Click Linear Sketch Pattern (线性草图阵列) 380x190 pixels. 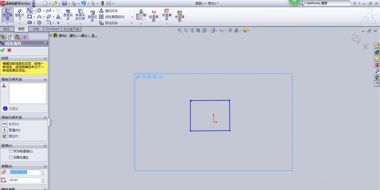(112, 17)
